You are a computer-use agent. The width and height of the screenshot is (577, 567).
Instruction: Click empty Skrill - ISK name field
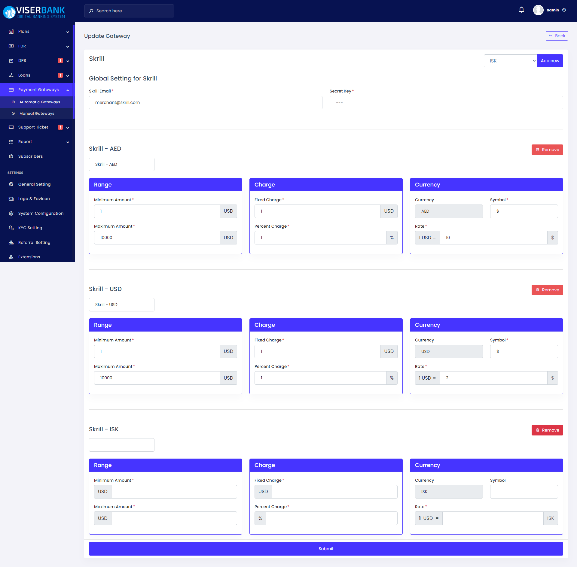coord(122,445)
